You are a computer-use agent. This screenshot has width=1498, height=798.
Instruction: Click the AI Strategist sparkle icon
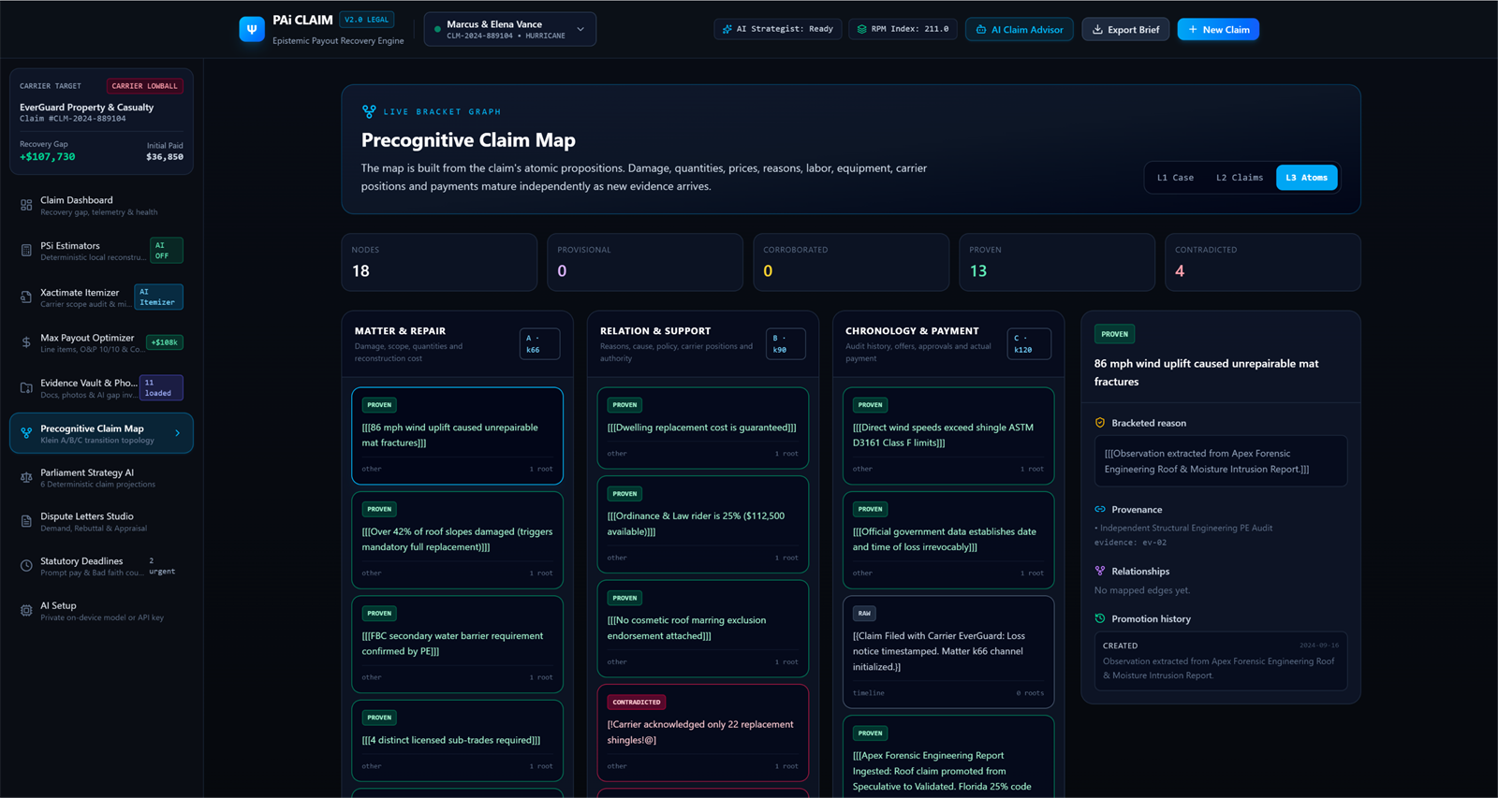[727, 29]
